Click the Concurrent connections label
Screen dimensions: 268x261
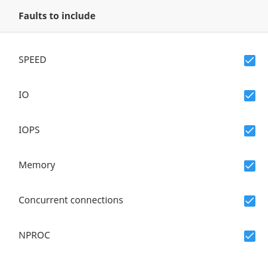click(x=71, y=200)
